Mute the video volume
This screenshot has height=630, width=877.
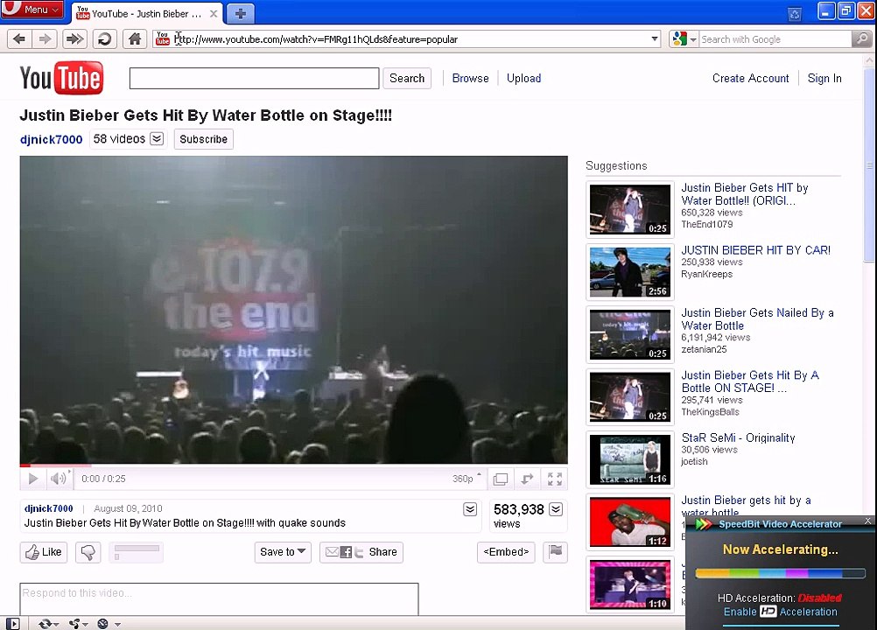click(x=58, y=479)
